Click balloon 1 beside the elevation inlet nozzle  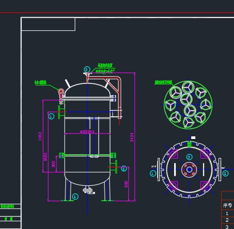click(x=51, y=116)
